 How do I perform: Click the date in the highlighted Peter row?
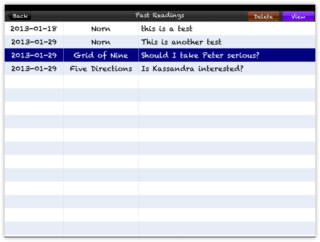[x=33, y=55]
